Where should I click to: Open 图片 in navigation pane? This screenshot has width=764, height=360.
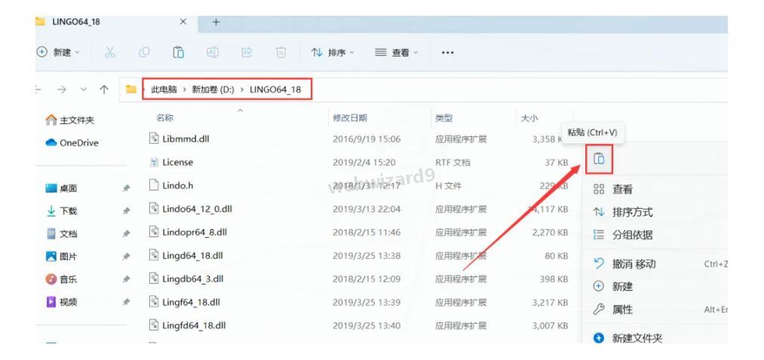61,256
